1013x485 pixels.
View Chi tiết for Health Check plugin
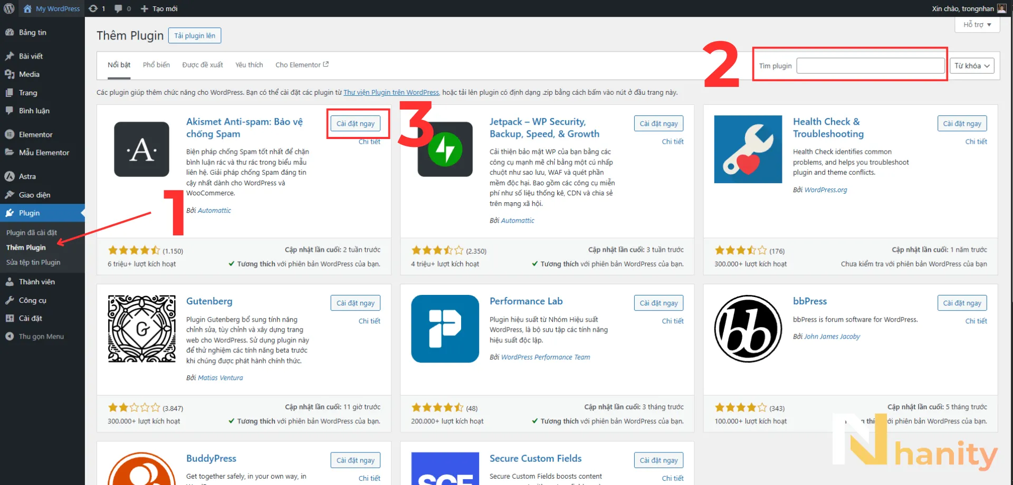(976, 142)
